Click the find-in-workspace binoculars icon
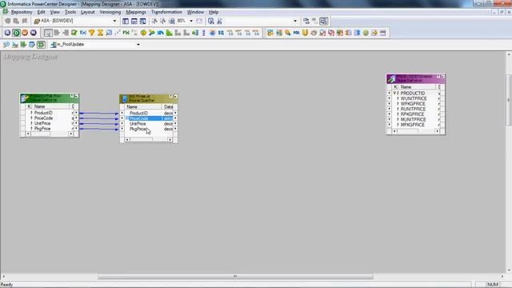Image resolution: width=512 pixels, height=288 pixels. pyautogui.click(x=211, y=21)
